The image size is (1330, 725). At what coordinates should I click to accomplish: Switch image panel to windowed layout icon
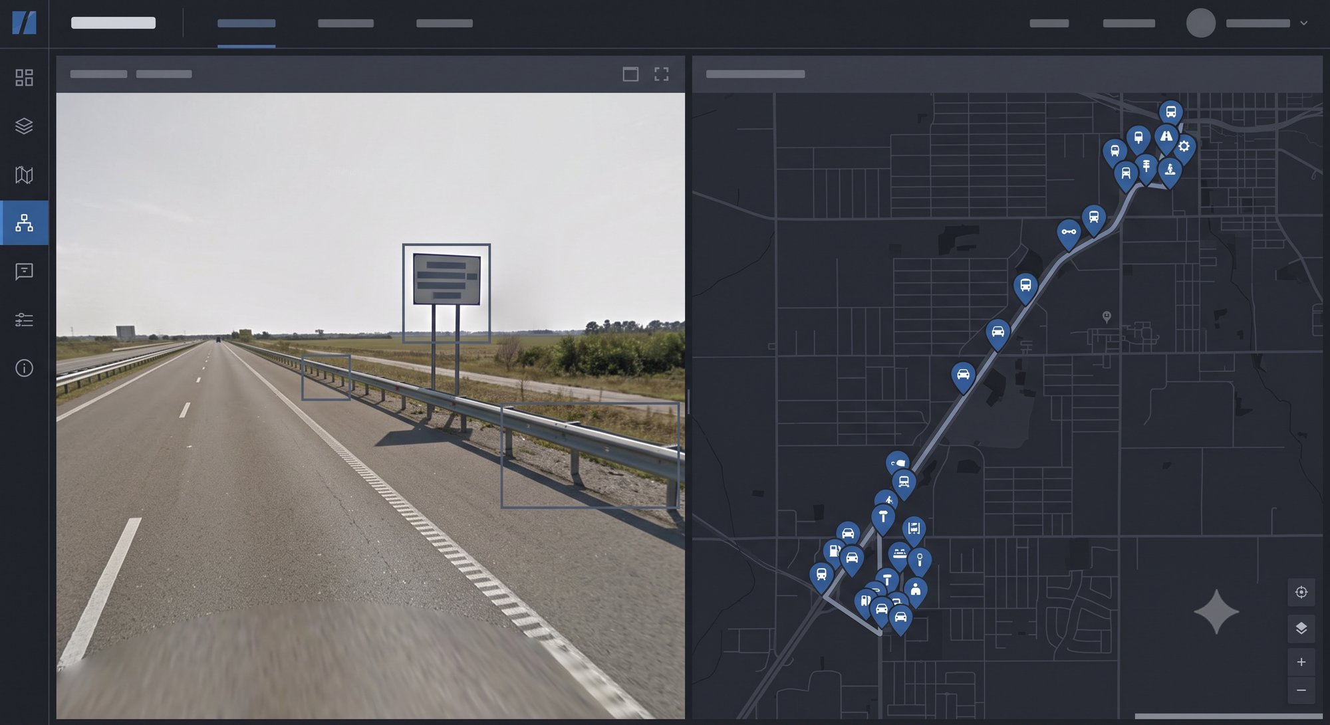pos(630,74)
